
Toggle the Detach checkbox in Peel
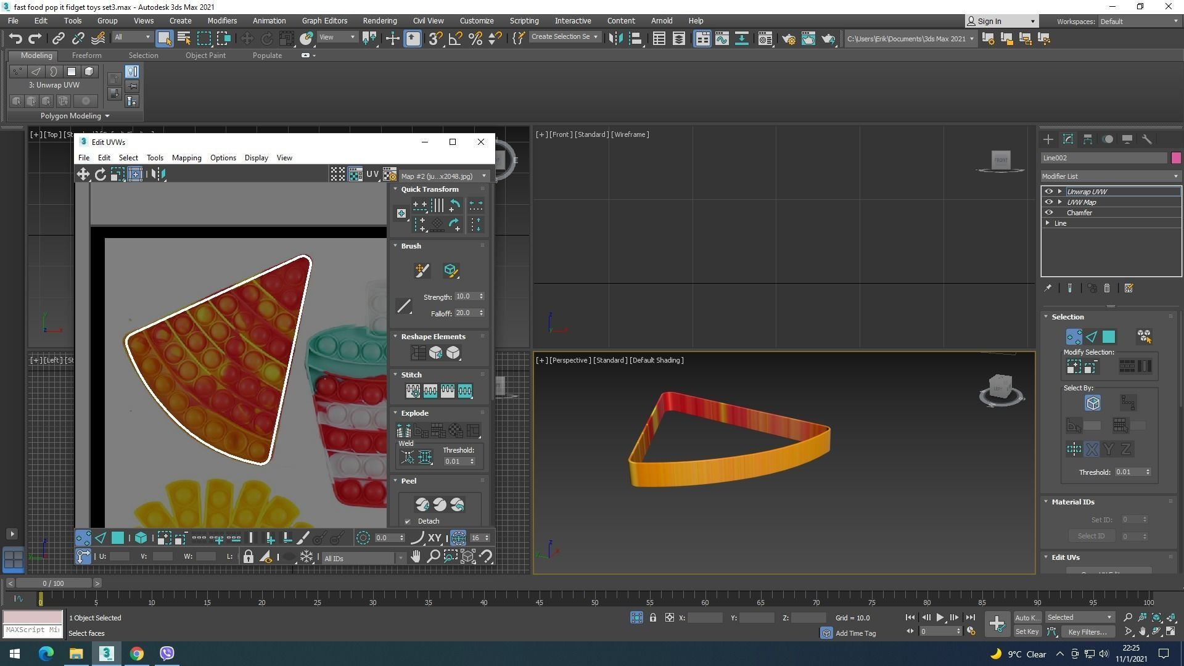(x=408, y=522)
